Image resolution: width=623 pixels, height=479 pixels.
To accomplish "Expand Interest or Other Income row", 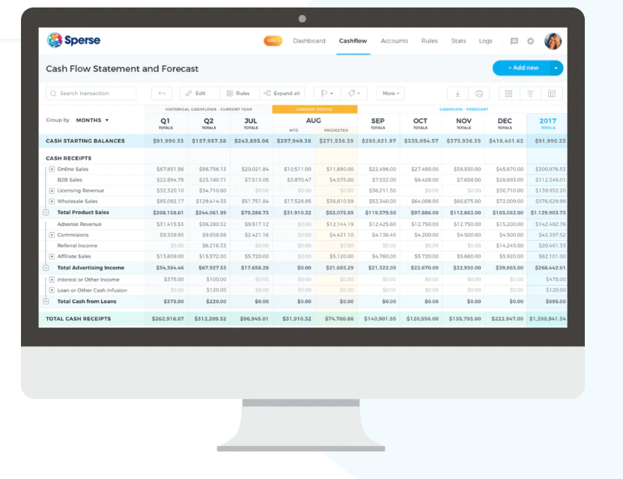I will click(x=52, y=280).
